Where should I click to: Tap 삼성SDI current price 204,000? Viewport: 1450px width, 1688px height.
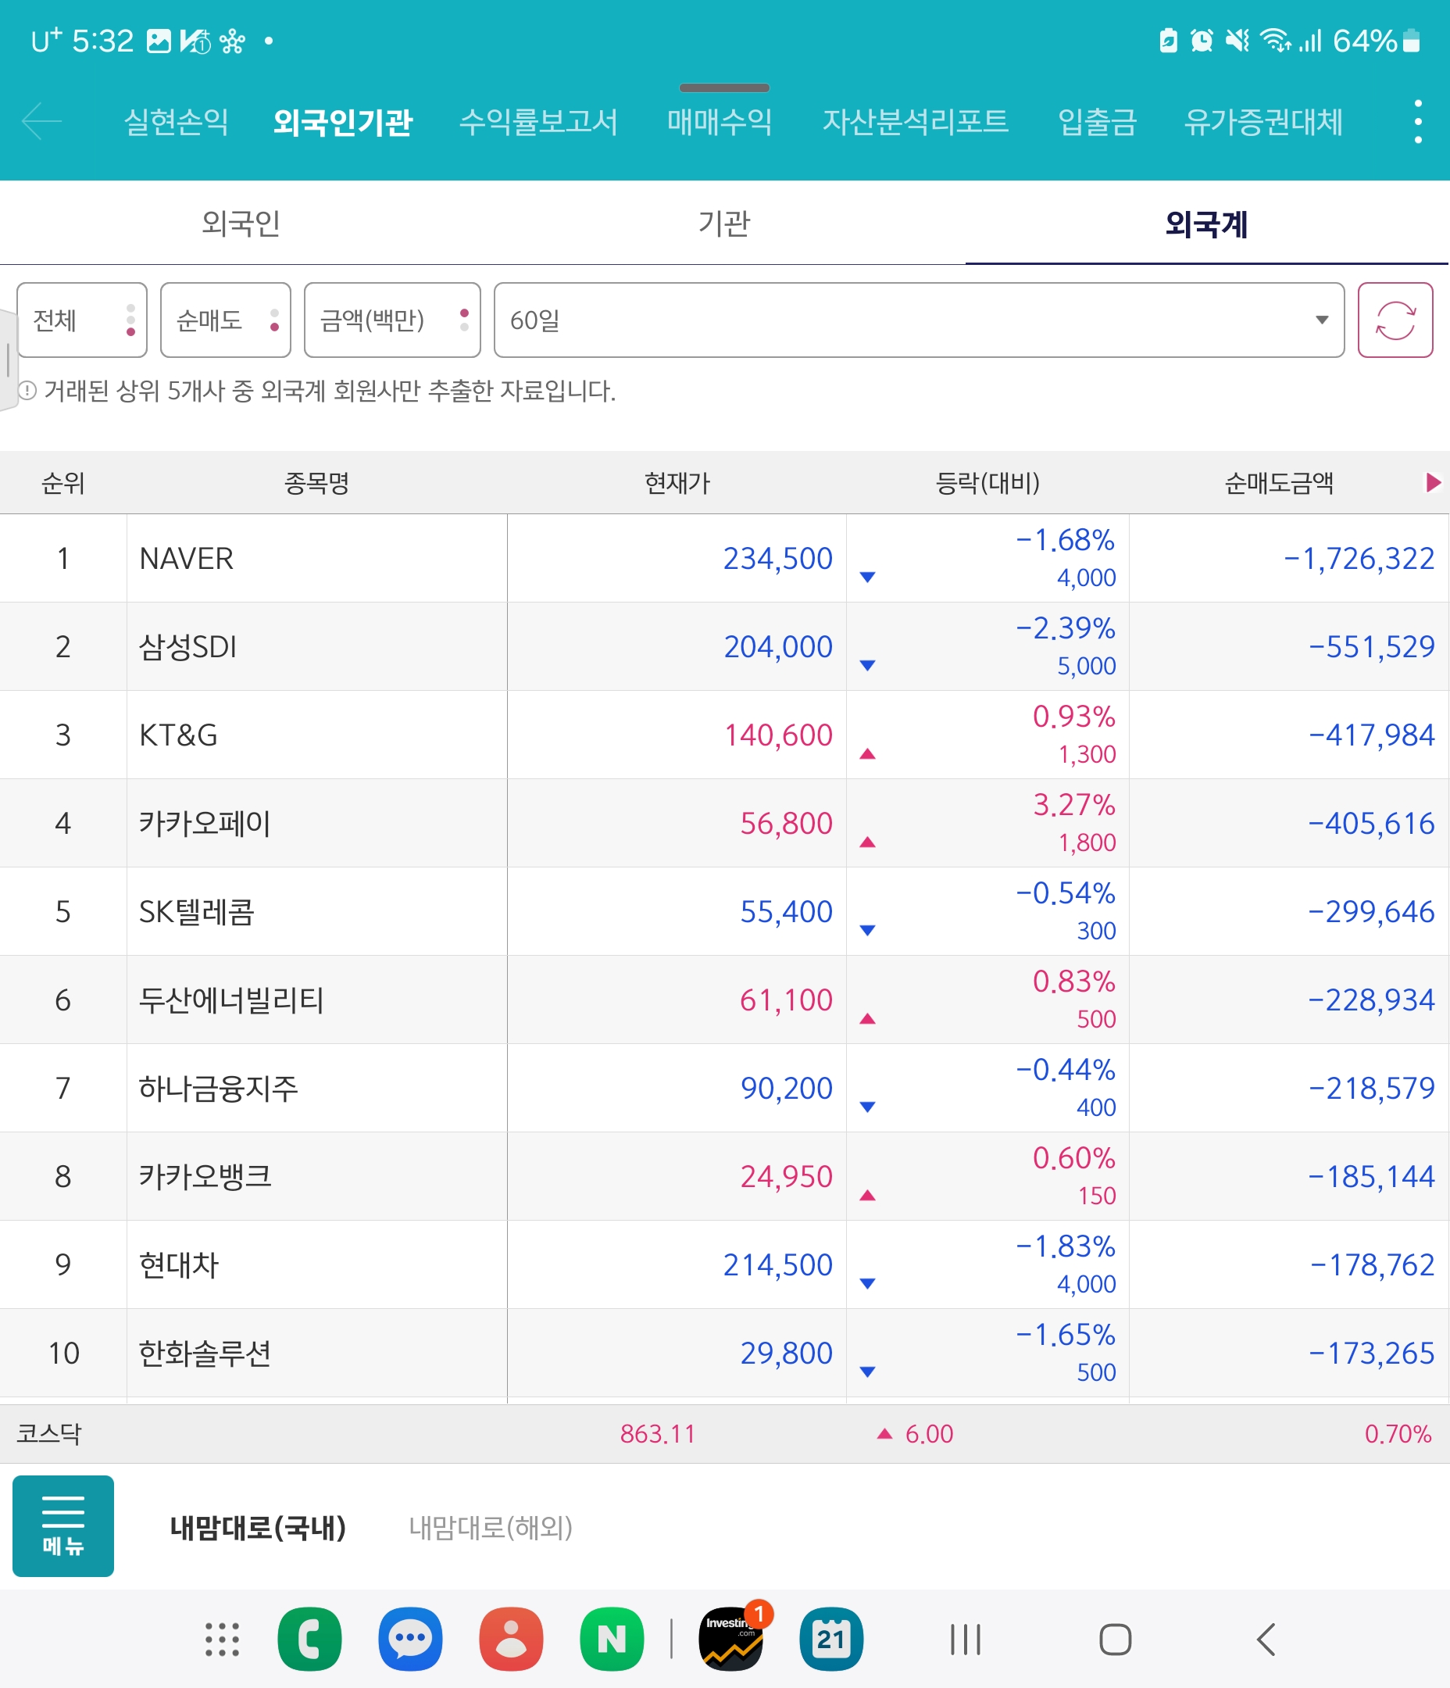(778, 647)
